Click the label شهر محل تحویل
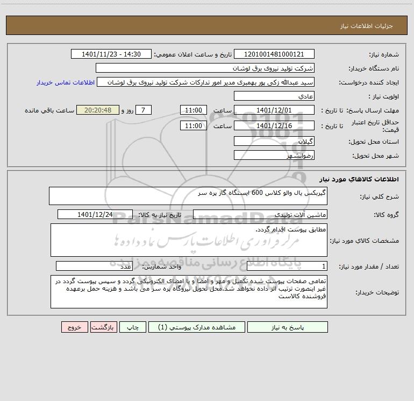Viewport: 414px width, 401px height. point(375,156)
